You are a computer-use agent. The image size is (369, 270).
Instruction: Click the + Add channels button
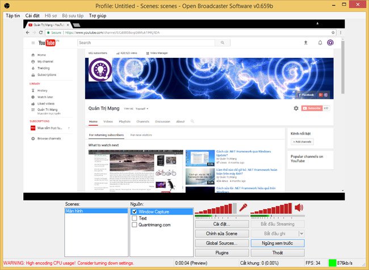coord(303,142)
